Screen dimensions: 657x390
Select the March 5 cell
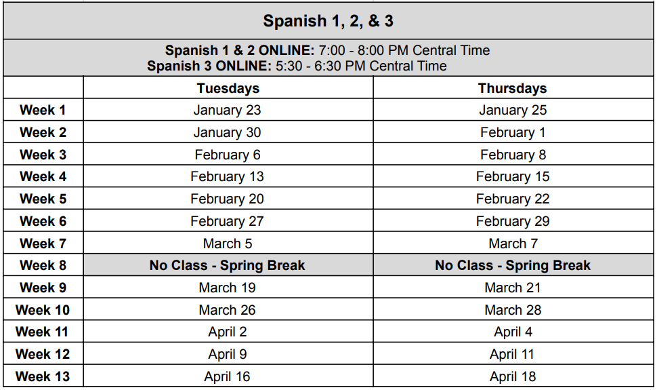pyautogui.click(x=228, y=243)
